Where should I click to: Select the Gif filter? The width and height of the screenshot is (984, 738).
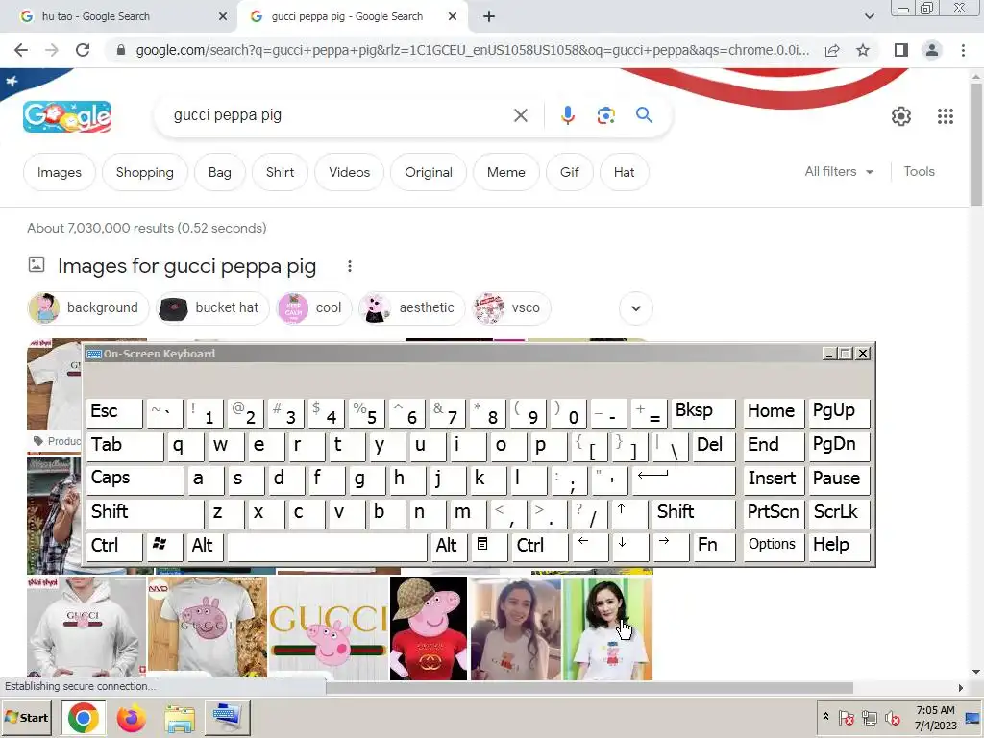[x=569, y=173]
